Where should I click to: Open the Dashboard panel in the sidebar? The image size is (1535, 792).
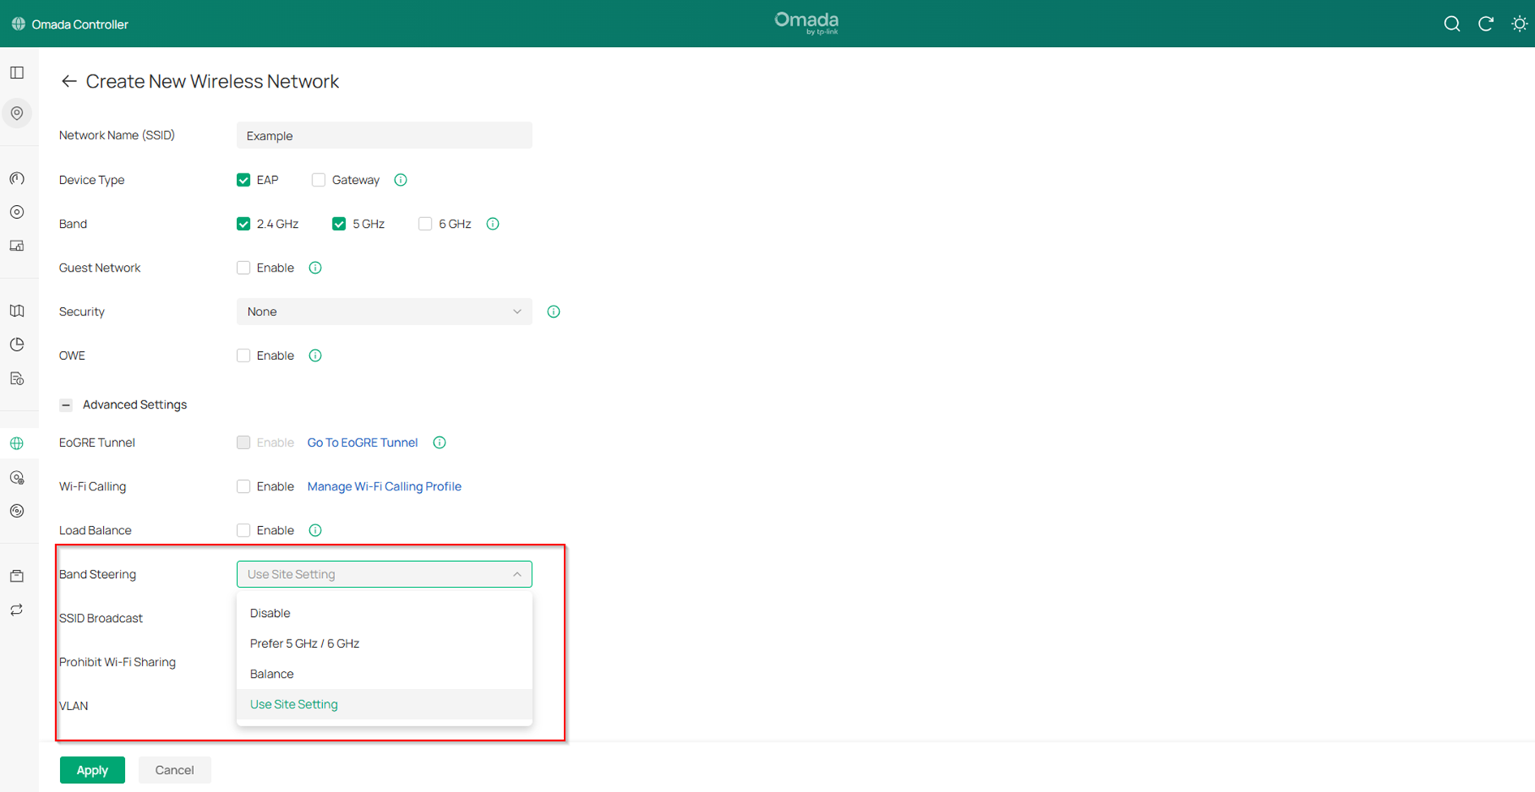tap(17, 72)
